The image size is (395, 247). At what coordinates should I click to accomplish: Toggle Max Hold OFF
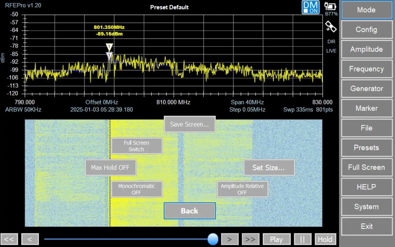(x=110, y=168)
